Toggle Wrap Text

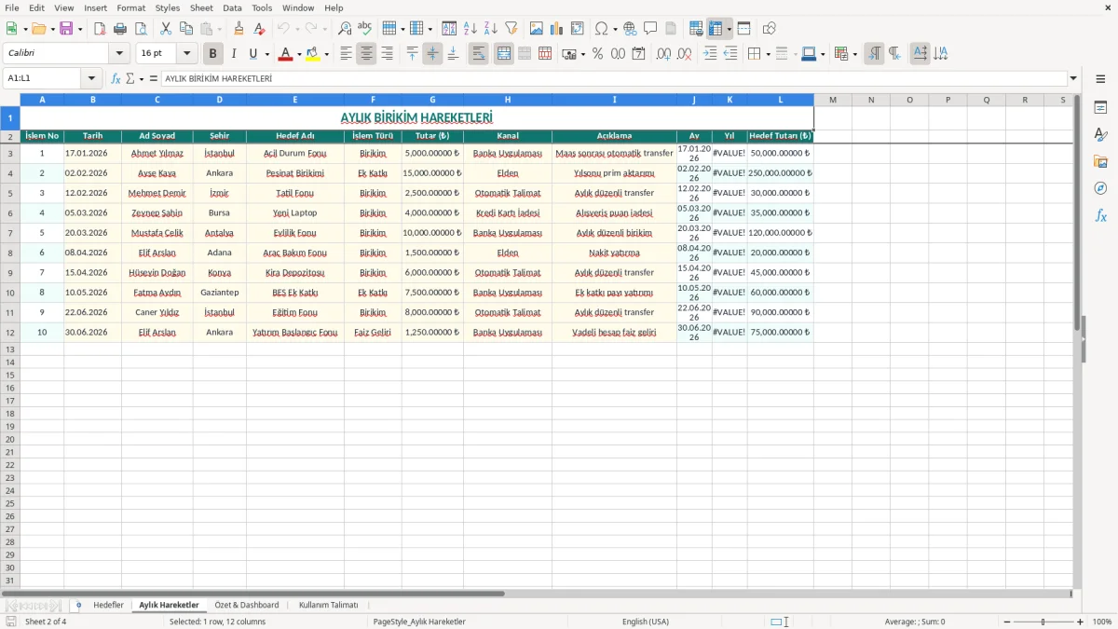tap(478, 54)
